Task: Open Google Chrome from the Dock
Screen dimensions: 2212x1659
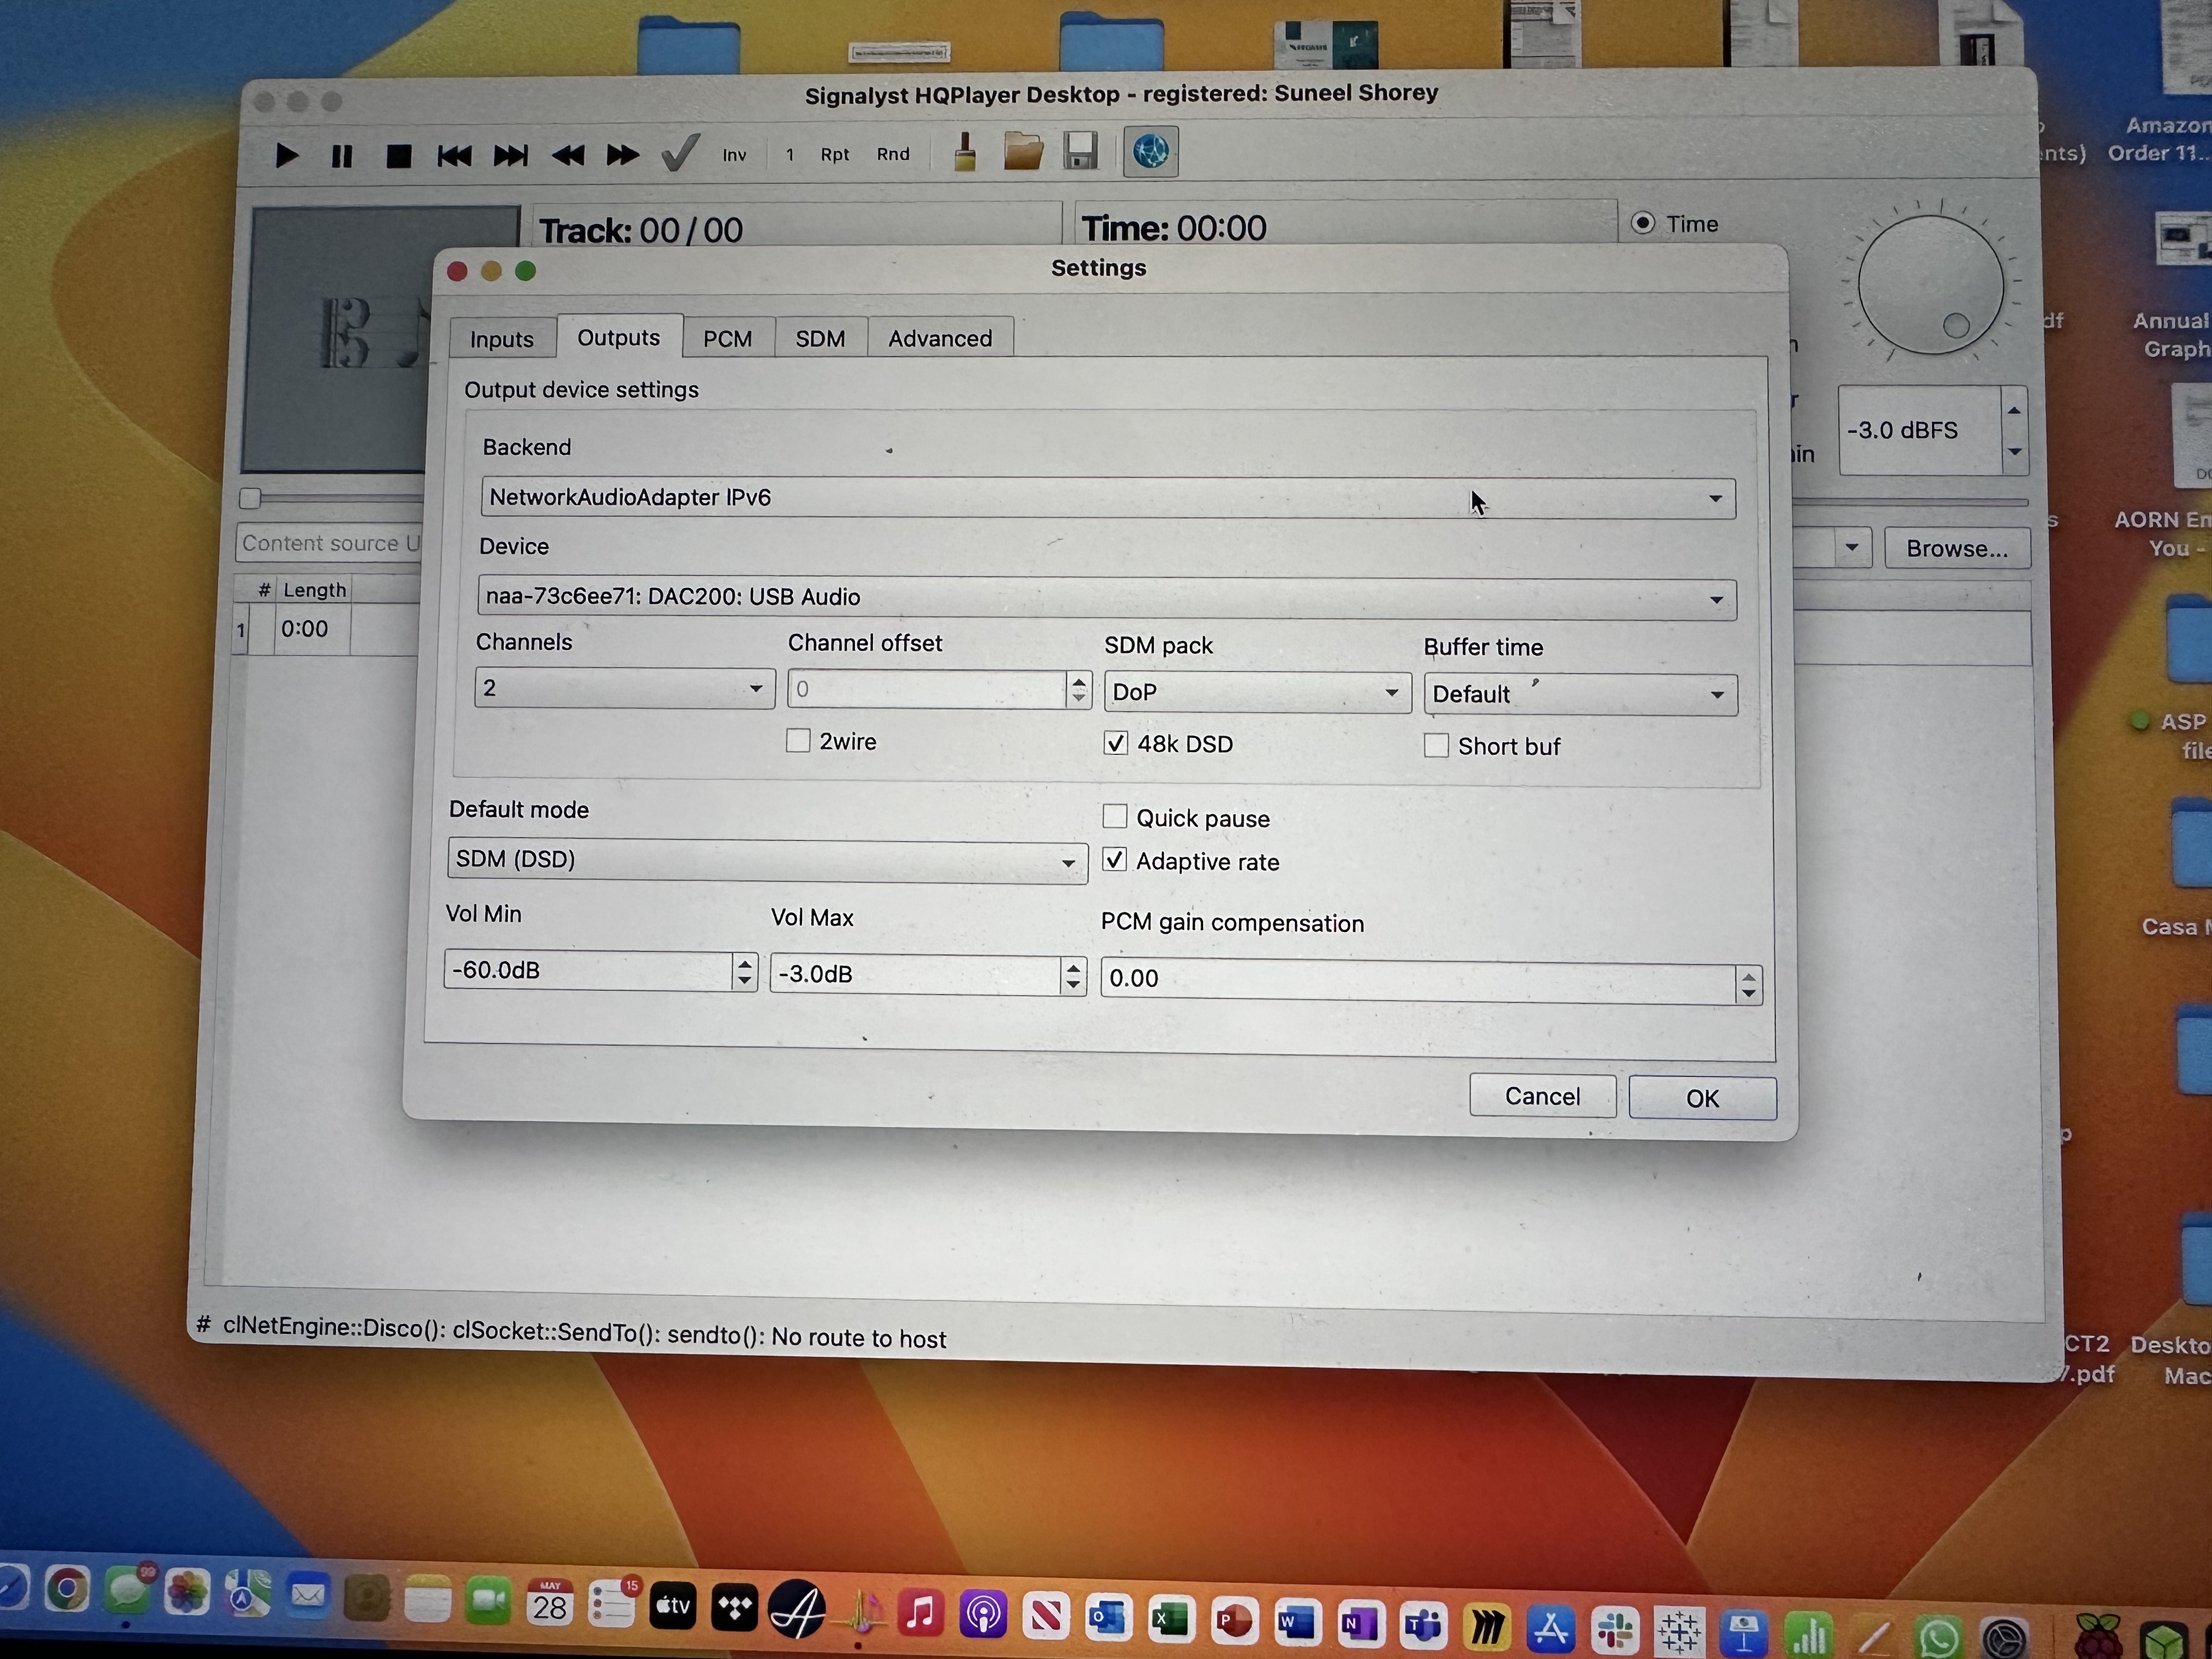Action: pyautogui.click(x=67, y=1590)
